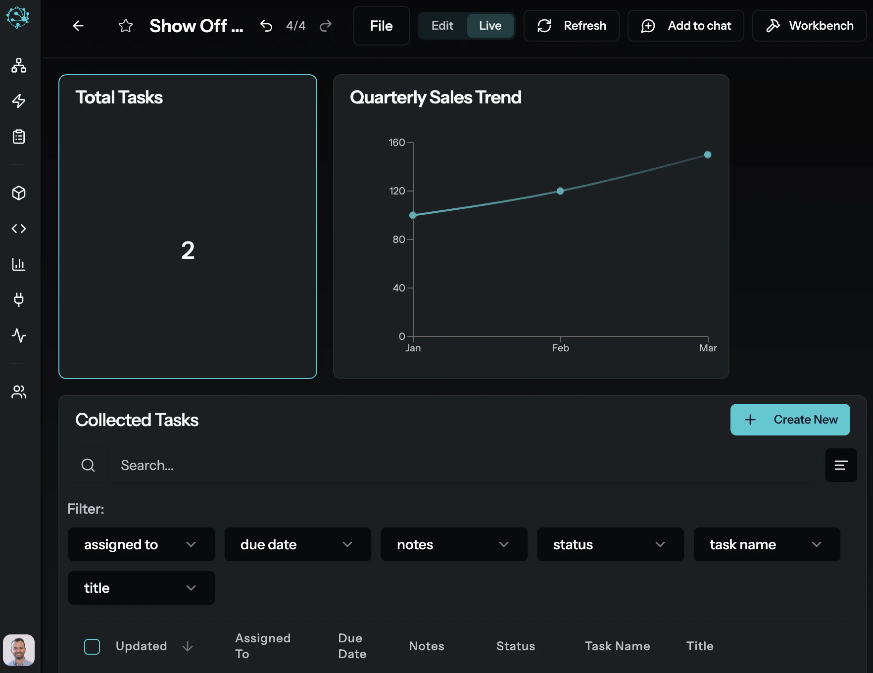The width and height of the screenshot is (873, 673).
Task: Select the bar chart analytics icon
Action: click(18, 264)
